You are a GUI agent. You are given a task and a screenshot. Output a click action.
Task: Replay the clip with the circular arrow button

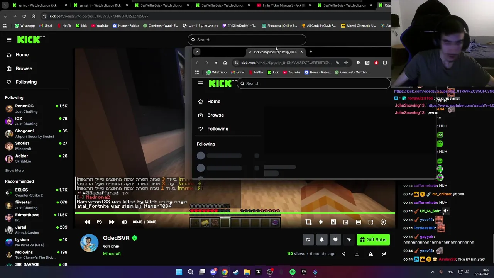pos(99,222)
